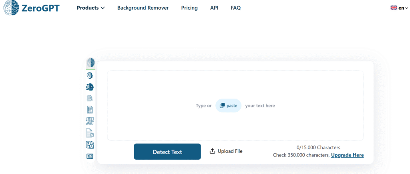This screenshot has width=410, height=174.
Task: Click 'Check 350,000 characters,' text
Action: (x=301, y=155)
